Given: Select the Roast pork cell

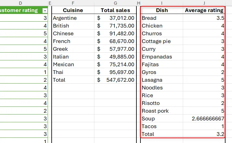Looking at the screenshot, I should pyautogui.click(x=162, y=111).
